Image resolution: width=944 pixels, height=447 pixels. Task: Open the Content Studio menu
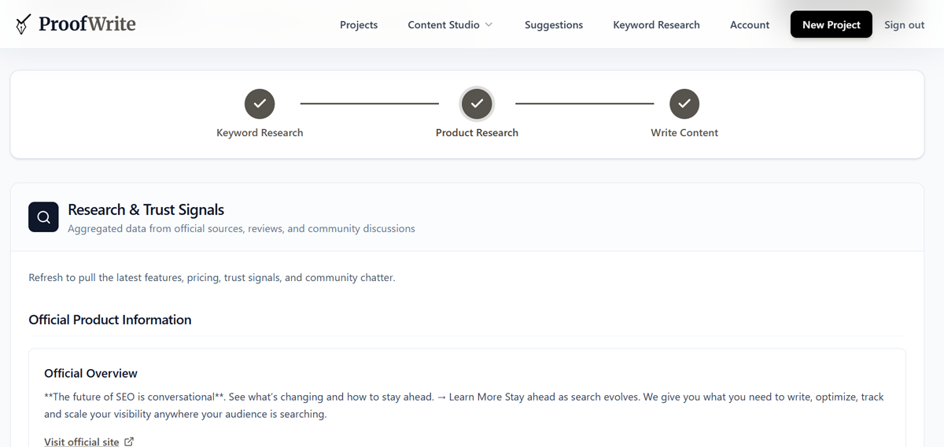444,25
